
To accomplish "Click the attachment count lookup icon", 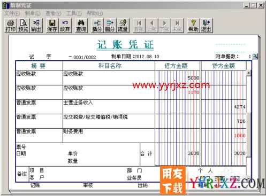I will coord(255,57).
